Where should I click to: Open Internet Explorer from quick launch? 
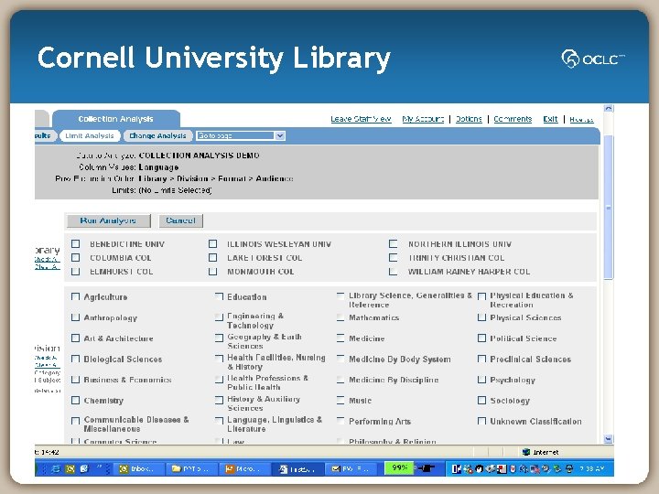pyautogui.click(x=56, y=468)
